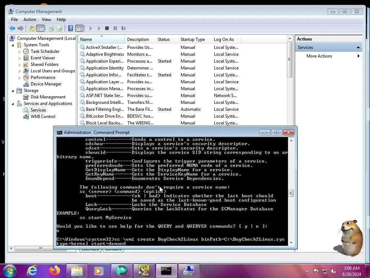Click the services list scroll up arrow
The height and width of the screenshot is (278, 370).
tap(289, 38)
